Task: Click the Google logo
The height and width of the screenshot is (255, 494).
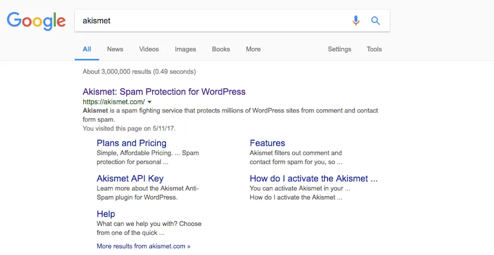Action: point(36,21)
